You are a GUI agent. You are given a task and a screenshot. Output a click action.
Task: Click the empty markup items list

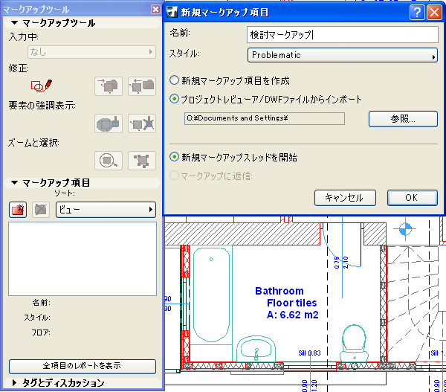point(83,259)
